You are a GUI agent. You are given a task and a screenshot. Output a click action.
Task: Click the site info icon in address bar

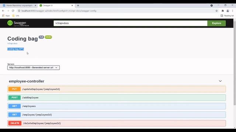tap(19, 11)
